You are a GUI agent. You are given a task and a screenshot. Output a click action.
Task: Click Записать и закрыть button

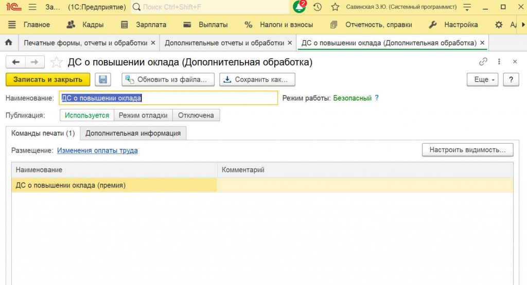[x=48, y=80]
